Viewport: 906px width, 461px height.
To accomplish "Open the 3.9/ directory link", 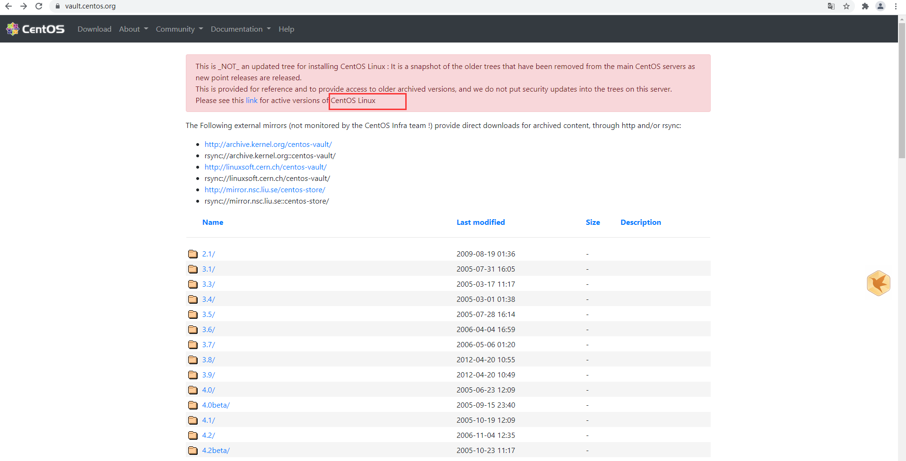I will coord(209,375).
